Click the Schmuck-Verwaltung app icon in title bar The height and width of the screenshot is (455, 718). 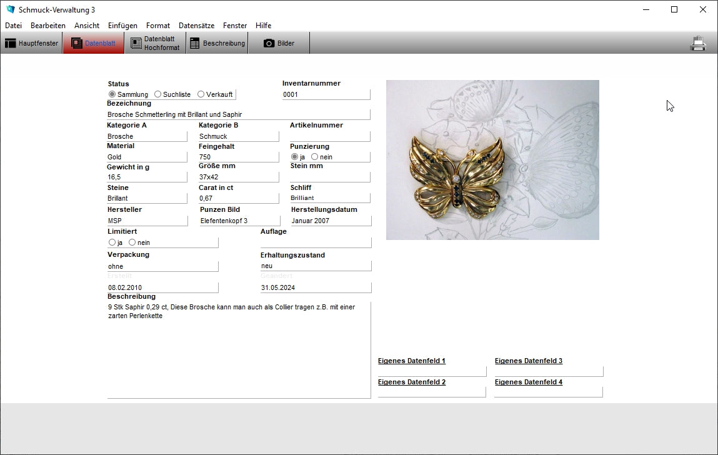tap(10, 9)
